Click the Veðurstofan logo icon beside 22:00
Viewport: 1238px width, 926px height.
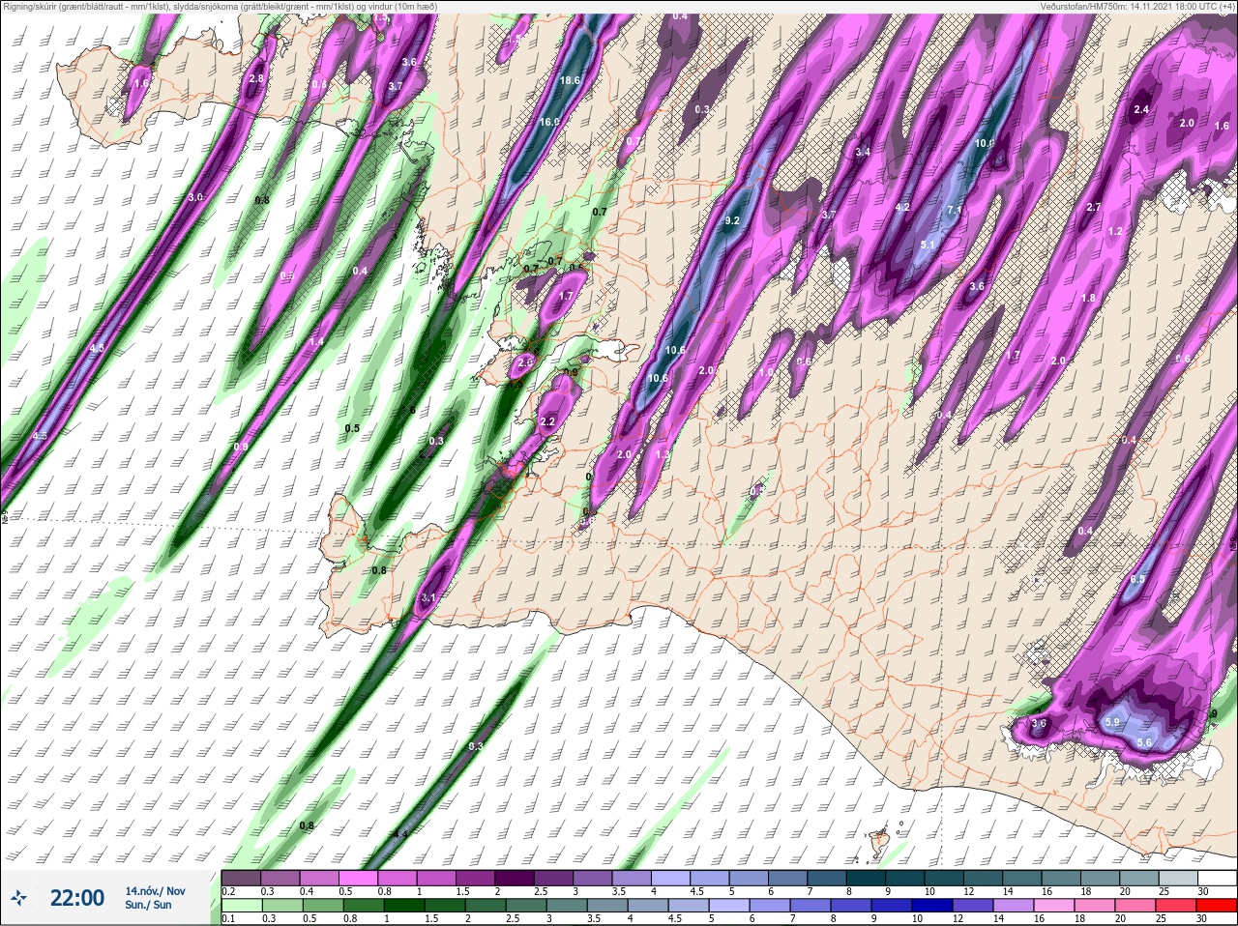click(19, 899)
